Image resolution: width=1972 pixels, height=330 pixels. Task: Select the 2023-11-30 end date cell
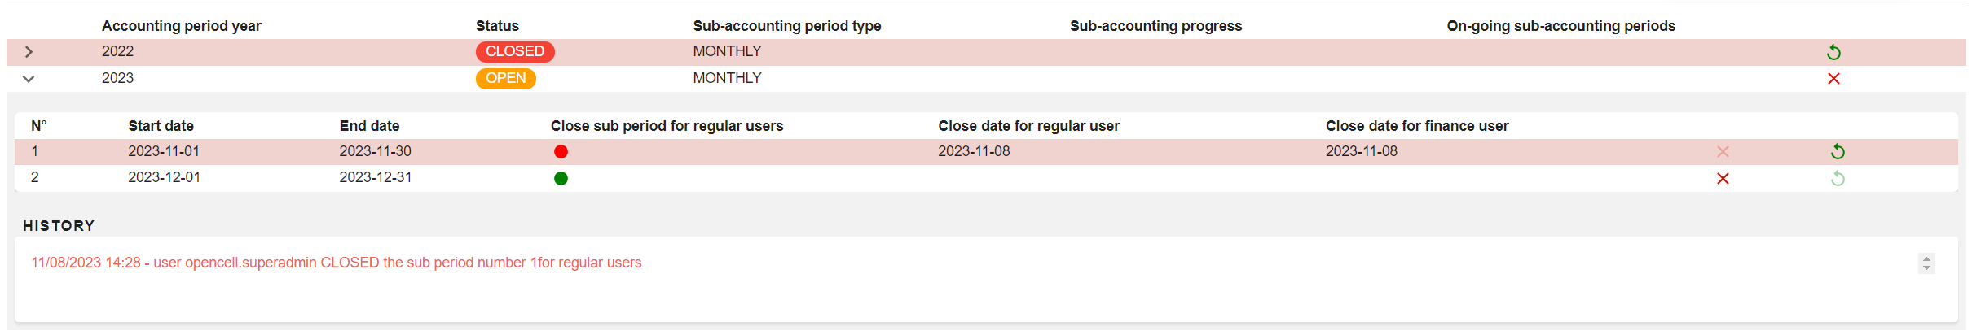click(375, 151)
